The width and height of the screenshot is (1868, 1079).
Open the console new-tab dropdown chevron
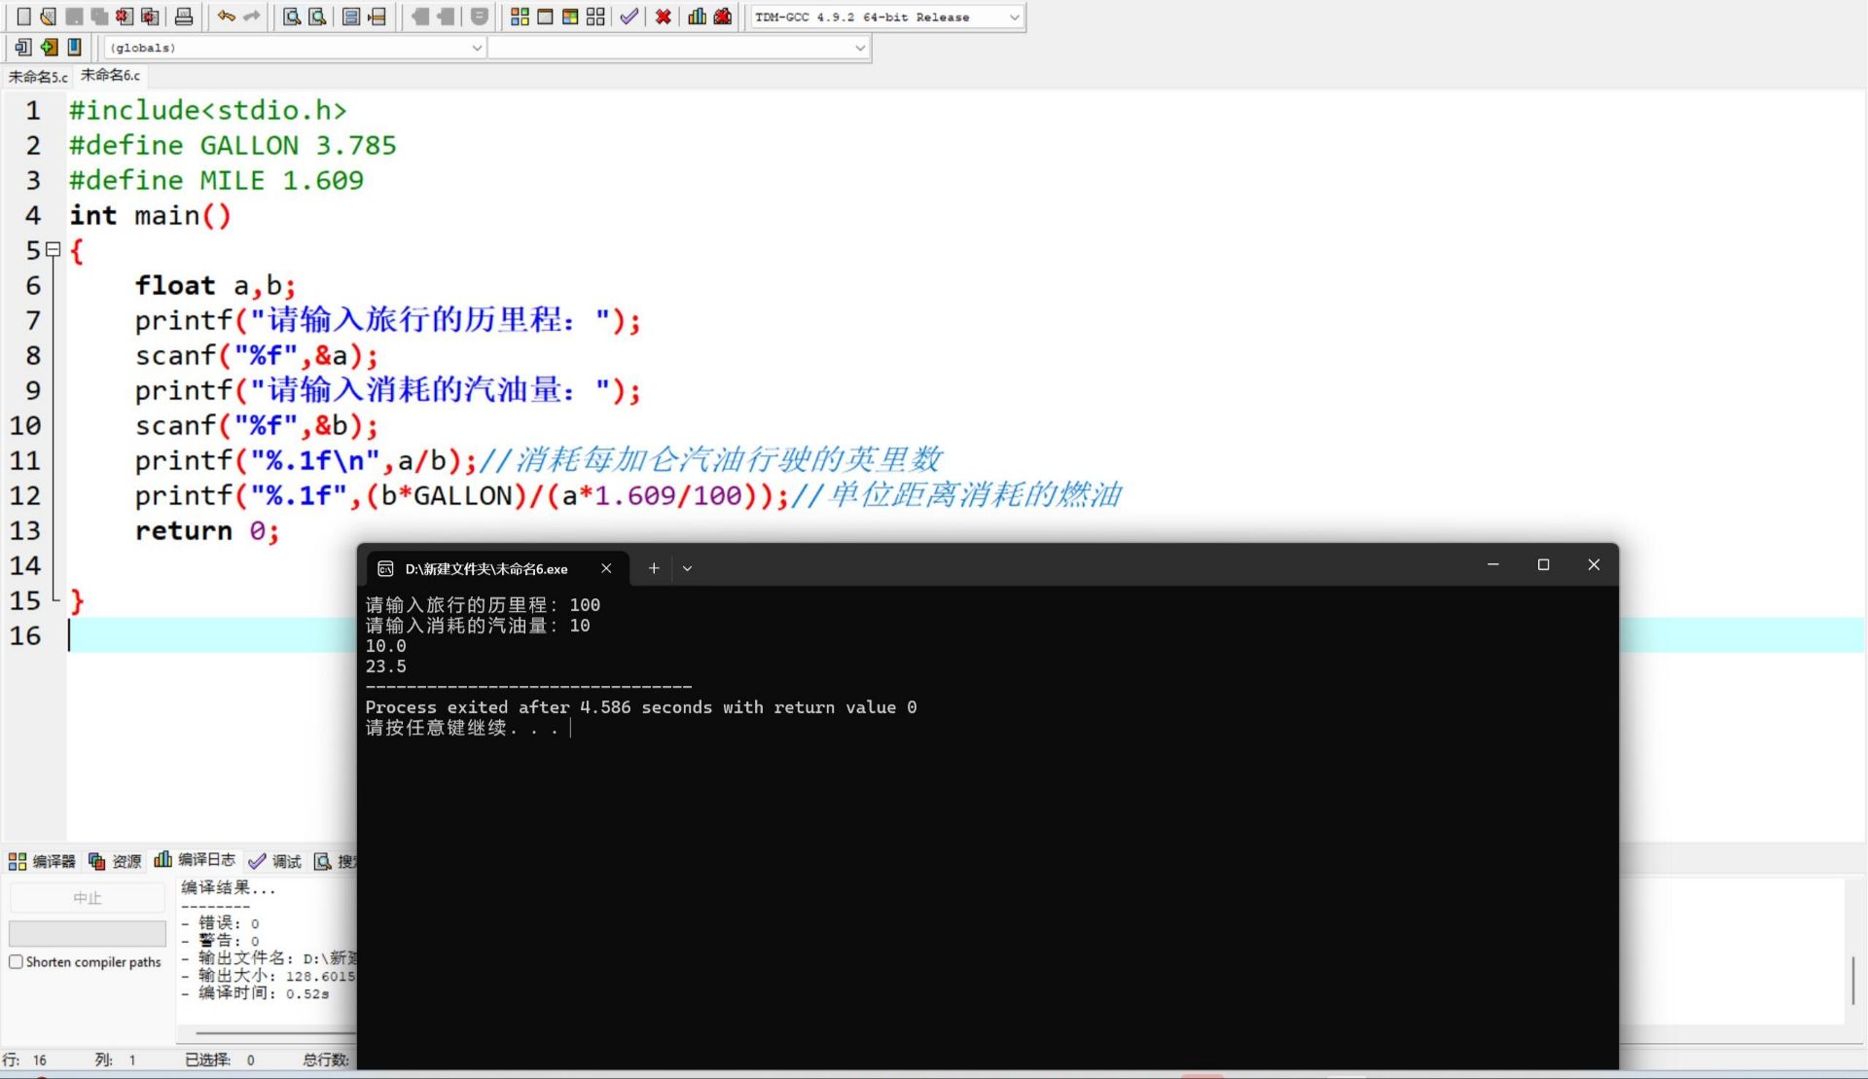pyautogui.click(x=687, y=568)
